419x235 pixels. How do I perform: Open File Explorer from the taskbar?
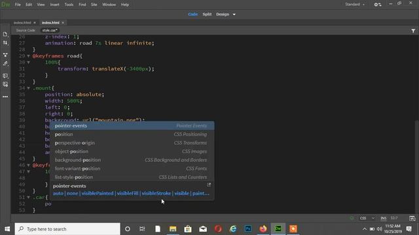(173, 229)
